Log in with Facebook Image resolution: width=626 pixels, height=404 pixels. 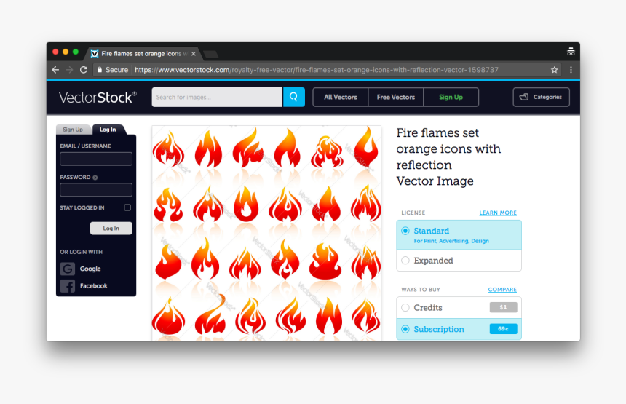[x=93, y=286]
